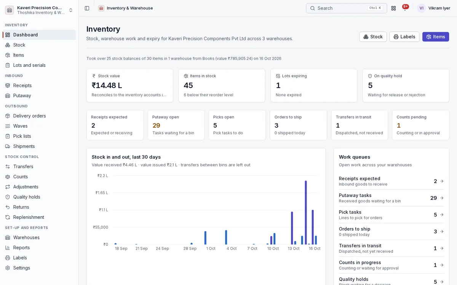Viewport: 457px width, 285px height.
Task: Open Warehouses in sidebar
Action: coord(39,237)
